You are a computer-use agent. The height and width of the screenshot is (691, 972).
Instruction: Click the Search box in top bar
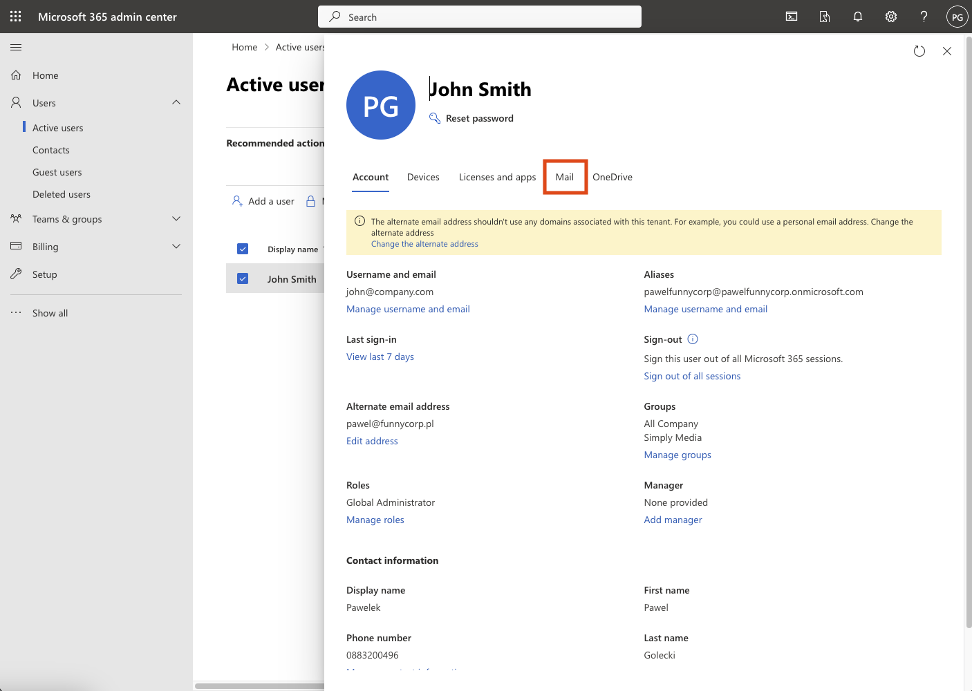[x=480, y=17]
